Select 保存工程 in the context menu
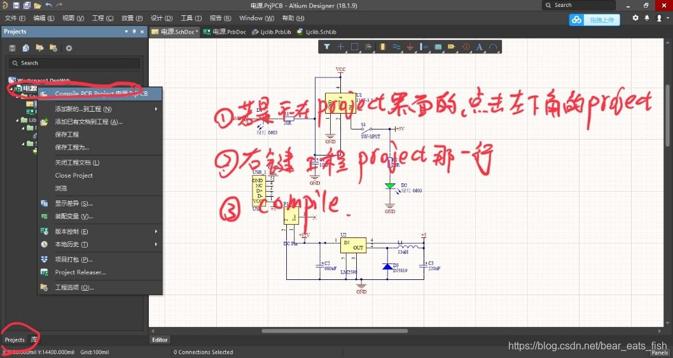Screen dimensions: 673x358 (100, 135)
